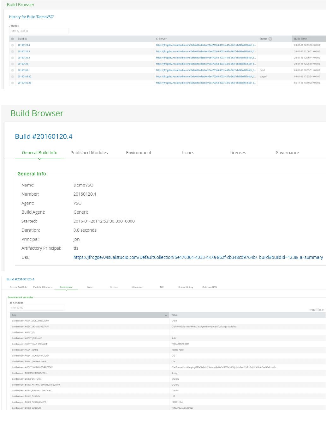
Task: Open the Build Info JSON tab
Action: (x=210, y=287)
